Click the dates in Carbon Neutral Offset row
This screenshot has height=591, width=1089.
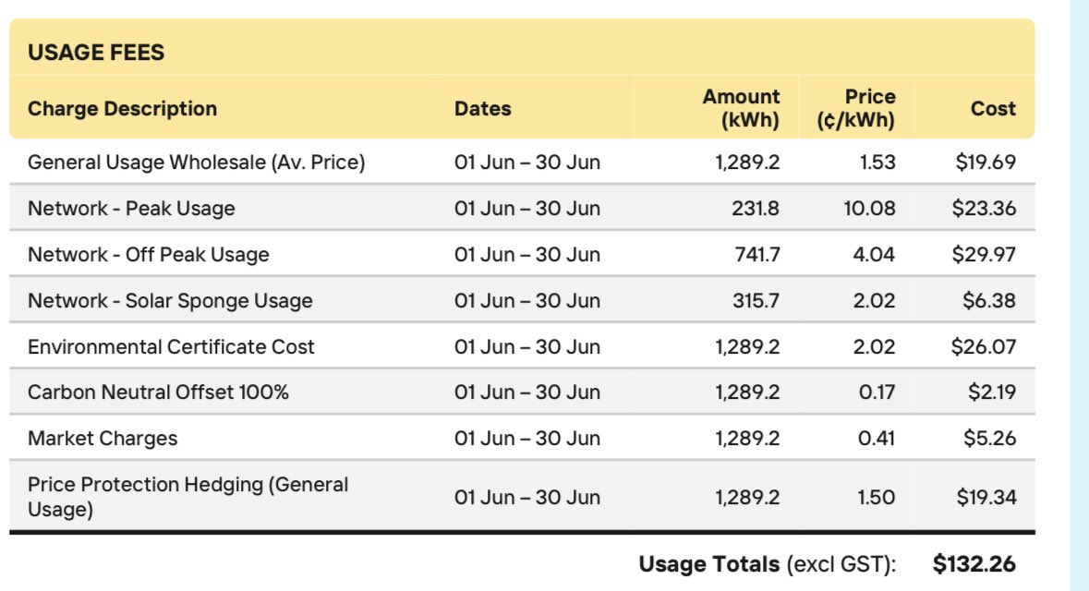point(527,392)
